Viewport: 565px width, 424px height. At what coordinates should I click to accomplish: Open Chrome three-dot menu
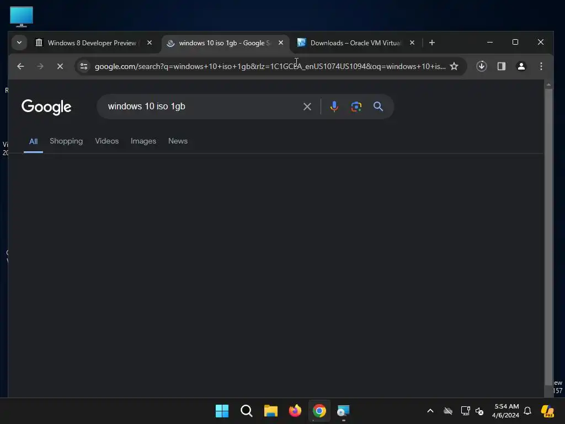(541, 66)
